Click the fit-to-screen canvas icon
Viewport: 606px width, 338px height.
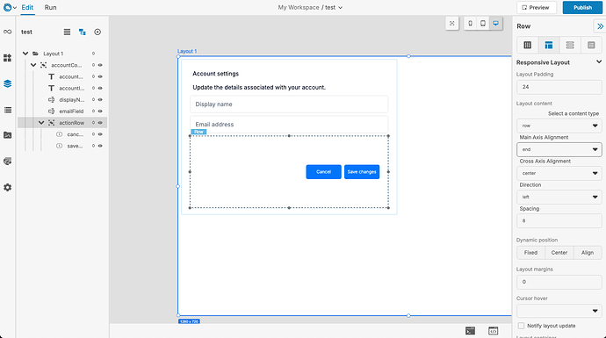click(451, 23)
